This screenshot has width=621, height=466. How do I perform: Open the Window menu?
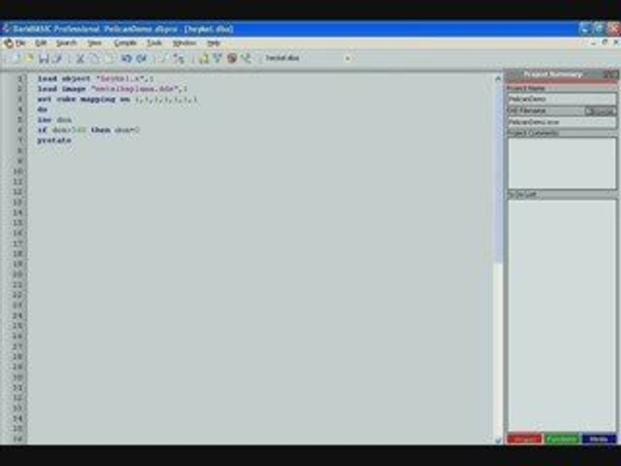tap(184, 43)
